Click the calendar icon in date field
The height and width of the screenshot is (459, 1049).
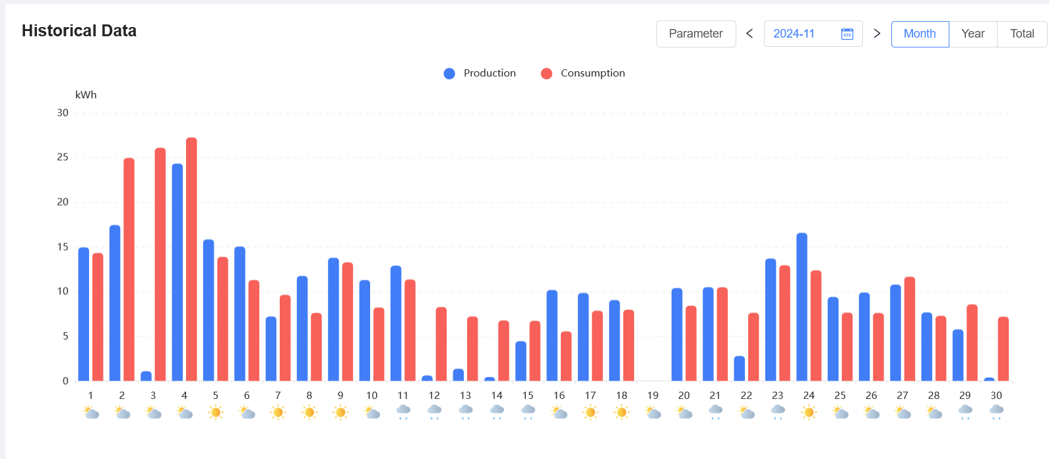[847, 34]
